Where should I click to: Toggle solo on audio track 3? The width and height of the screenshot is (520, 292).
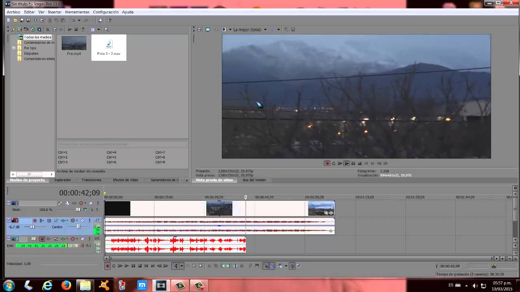pyautogui.click(x=89, y=239)
